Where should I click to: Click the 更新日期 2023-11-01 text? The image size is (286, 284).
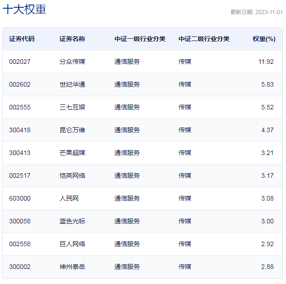256,12
